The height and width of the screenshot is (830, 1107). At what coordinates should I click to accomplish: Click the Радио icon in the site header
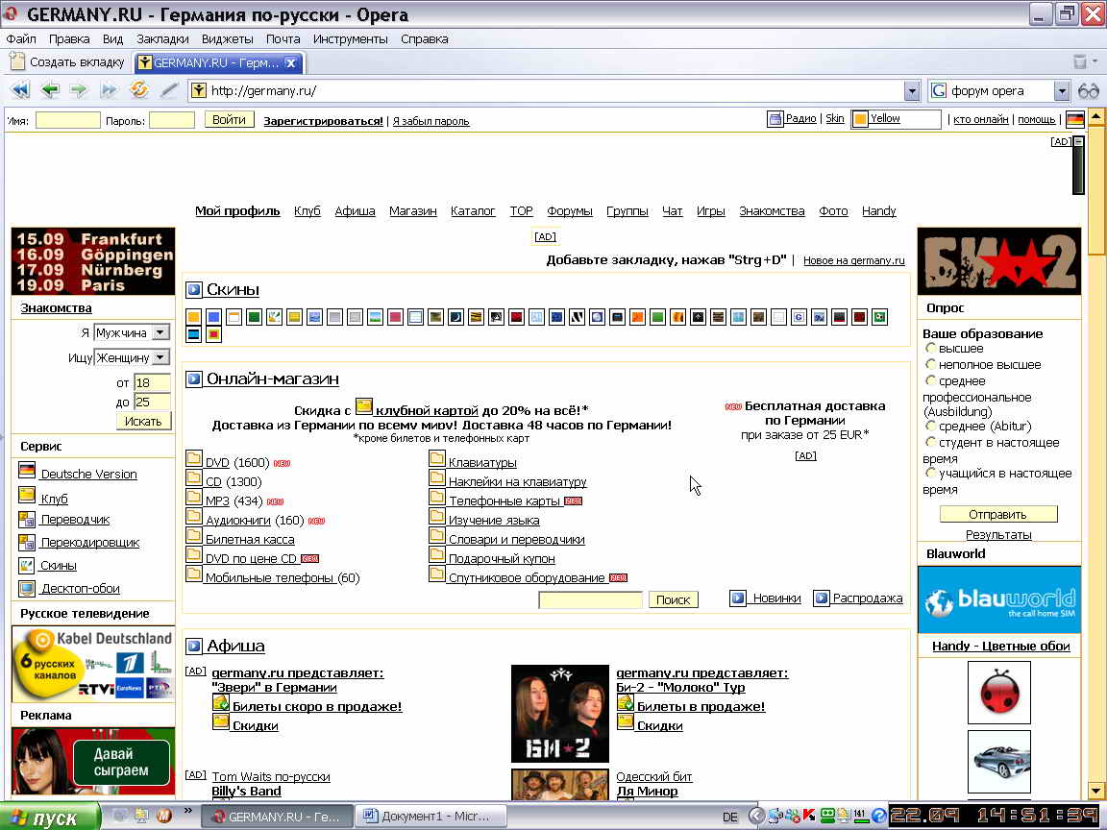(x=775, y=119)
